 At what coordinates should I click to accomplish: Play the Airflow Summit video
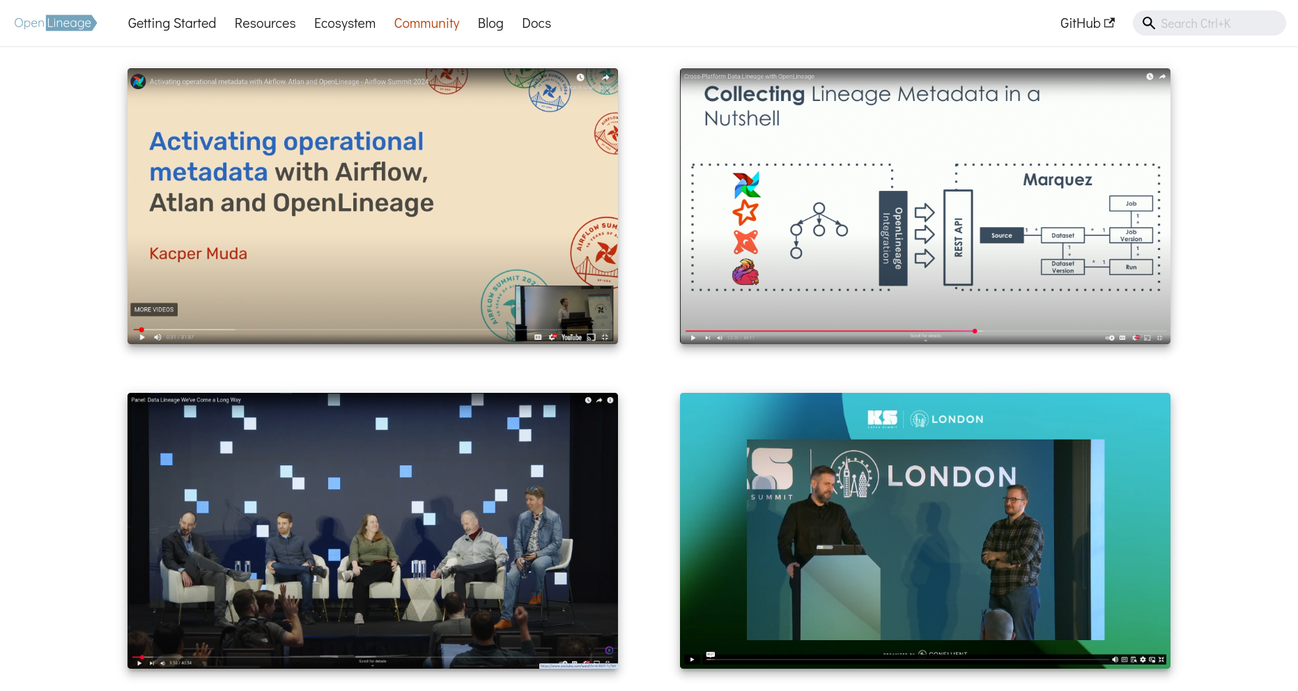point(142,337)
